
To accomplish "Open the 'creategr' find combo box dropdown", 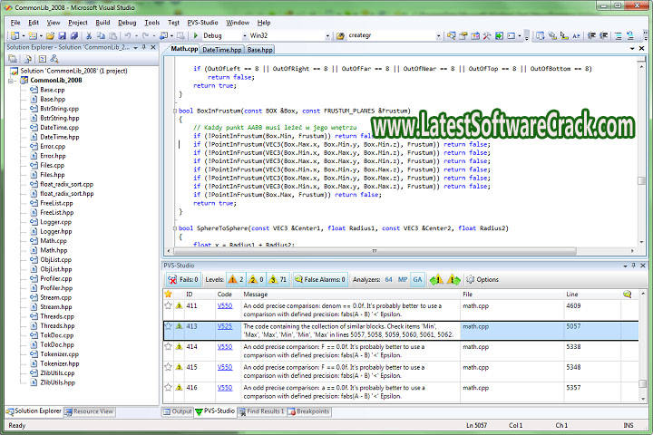I will [439, 36].
